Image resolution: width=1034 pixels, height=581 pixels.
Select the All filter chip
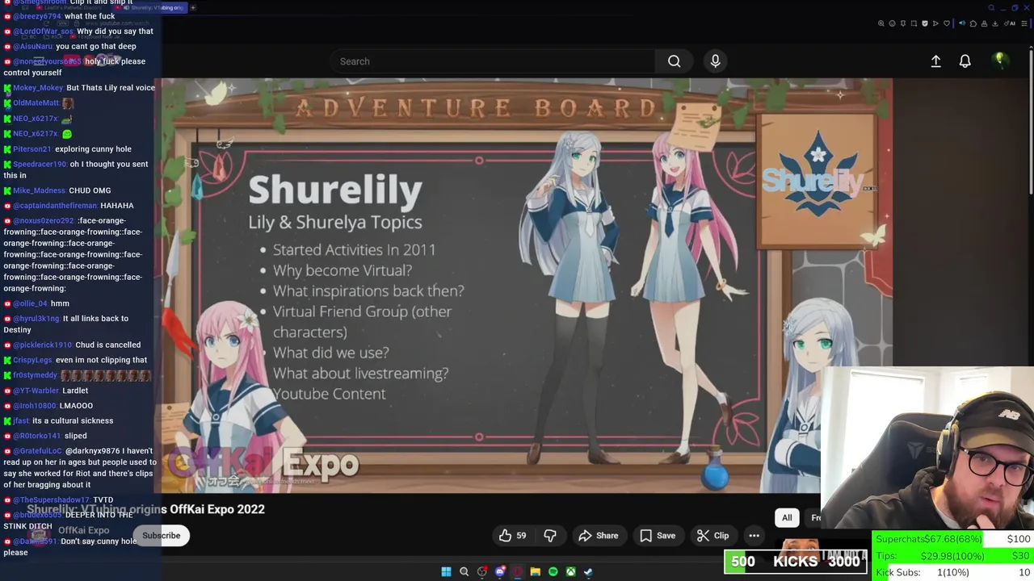coord(787,517)
